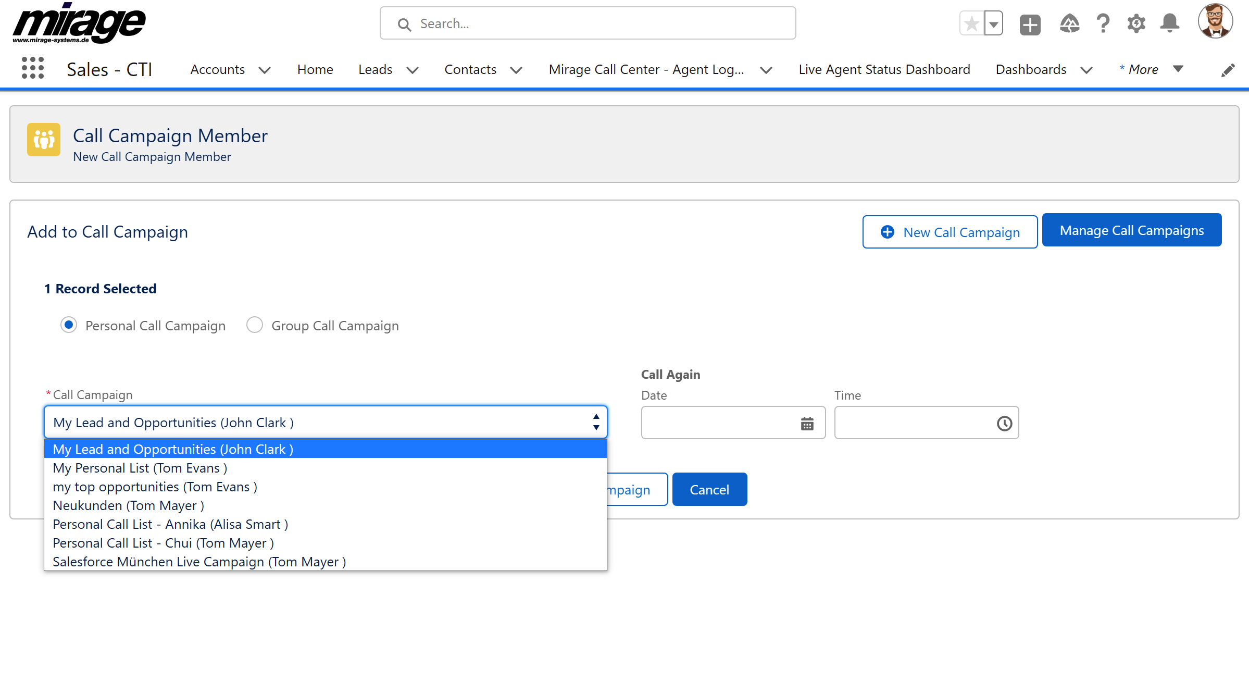This screenshot has height=694, width=1249.
Task: Click the New Call Campaign button
Action: (x=950, y=232)
